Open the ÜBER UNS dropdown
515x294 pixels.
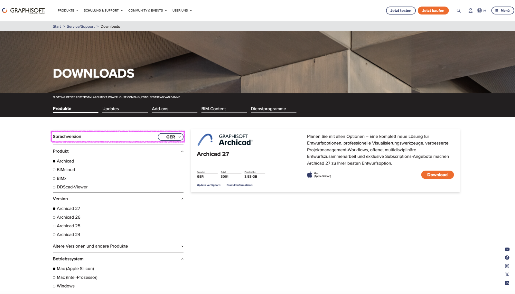pos(182,11)
